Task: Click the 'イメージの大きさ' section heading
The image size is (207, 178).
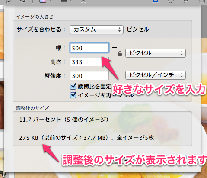Action: coord(35,17)
